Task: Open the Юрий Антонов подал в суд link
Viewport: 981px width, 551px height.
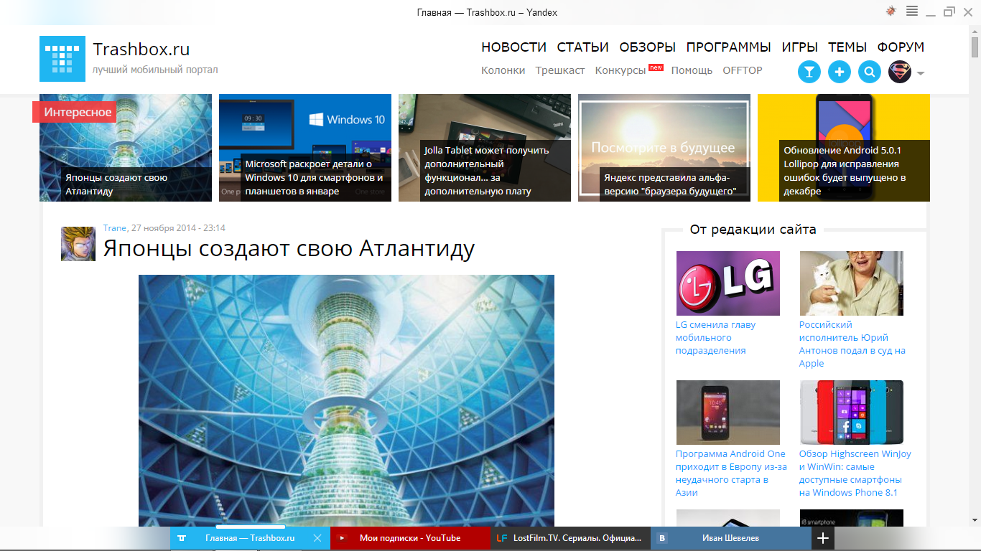Action: (852, 344)
